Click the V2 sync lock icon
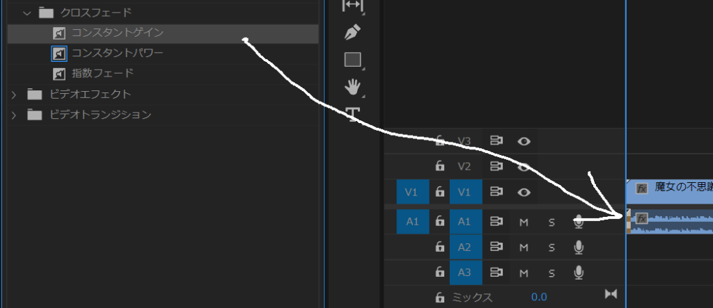Viewport: 713px width, 308px height. (496, 166)
